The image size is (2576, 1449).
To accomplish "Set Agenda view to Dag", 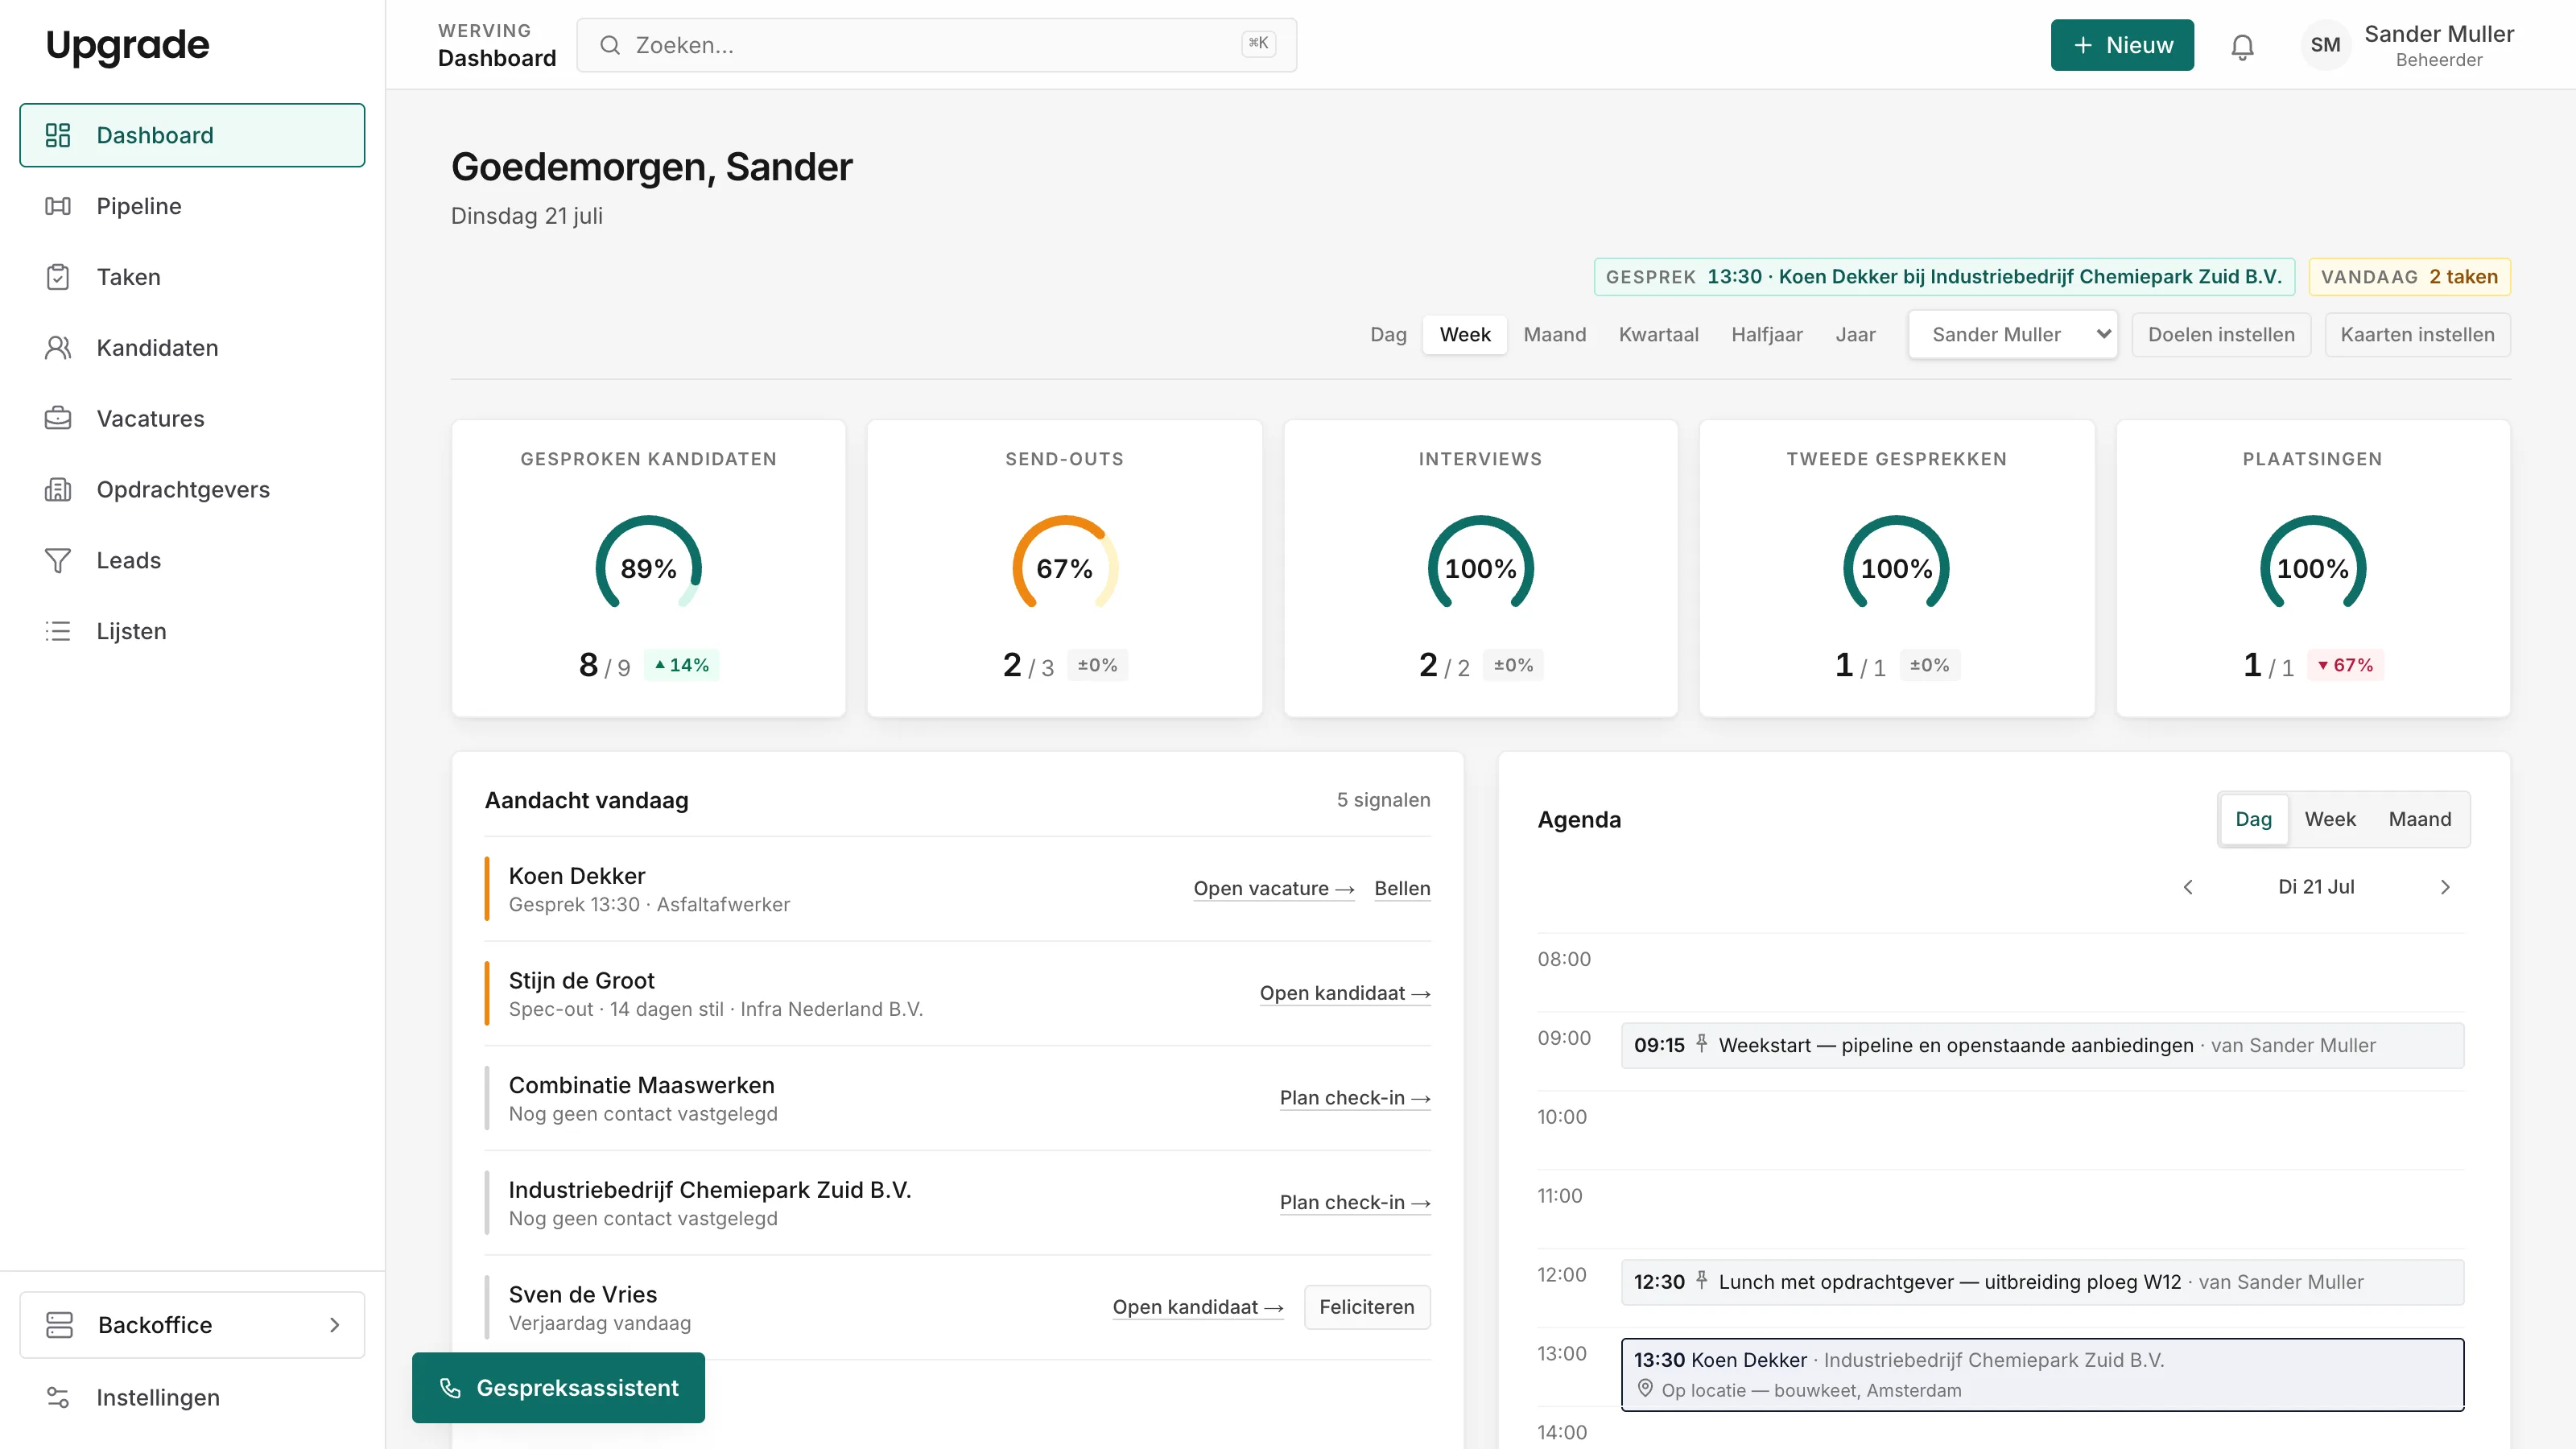I will coord(2253,819).
